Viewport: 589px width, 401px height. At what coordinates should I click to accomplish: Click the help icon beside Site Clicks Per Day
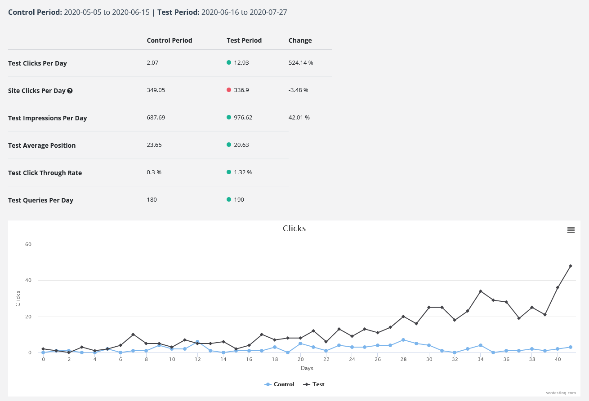pyautogui.click(x=70, y=91)
